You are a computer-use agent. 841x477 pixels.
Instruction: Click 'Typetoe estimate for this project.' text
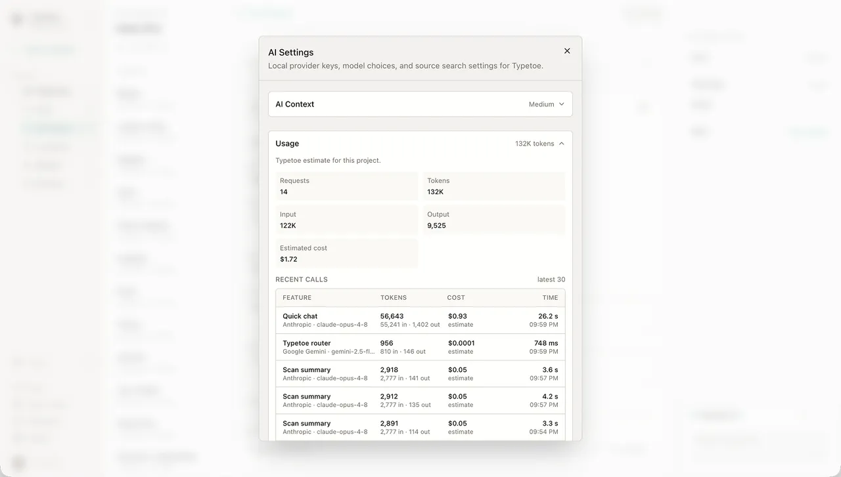click(328, 161)
